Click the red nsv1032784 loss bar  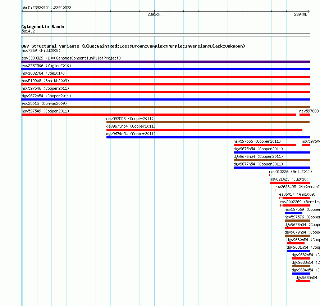coord(165,77)
